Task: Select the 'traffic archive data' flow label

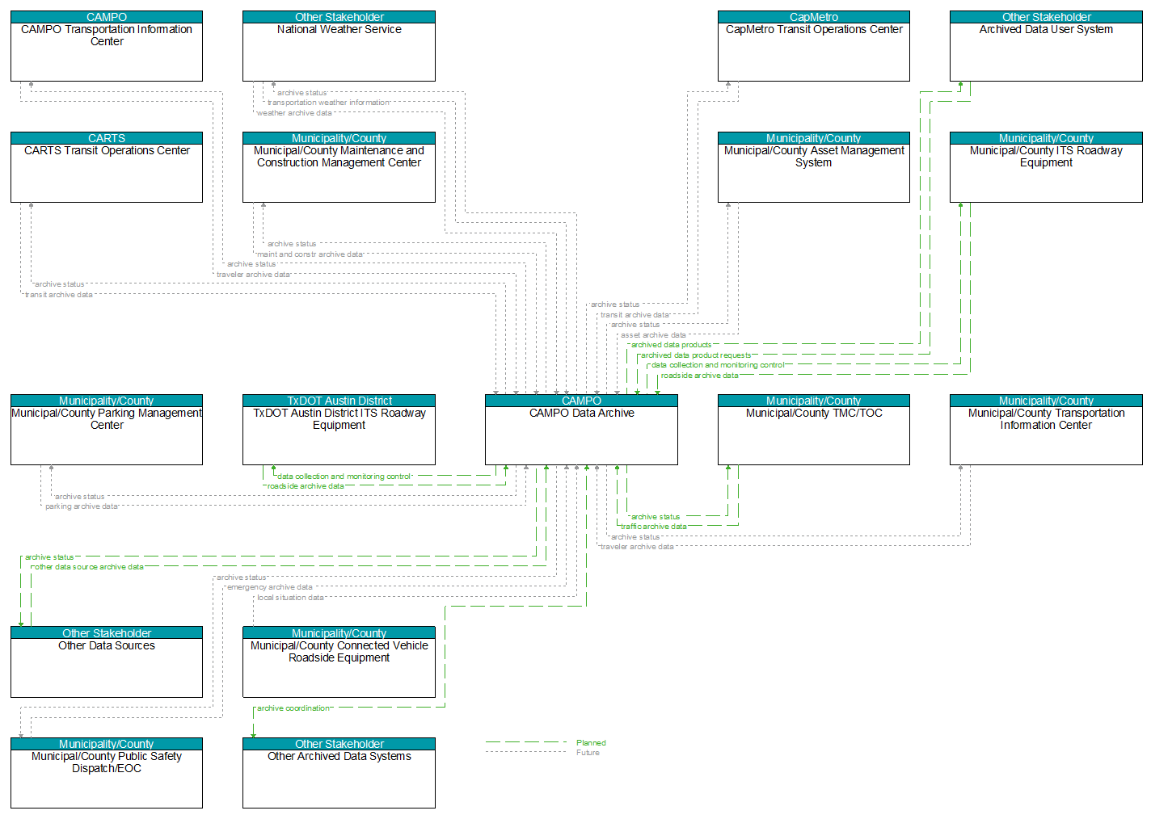Action: click(x=654, y=527)
